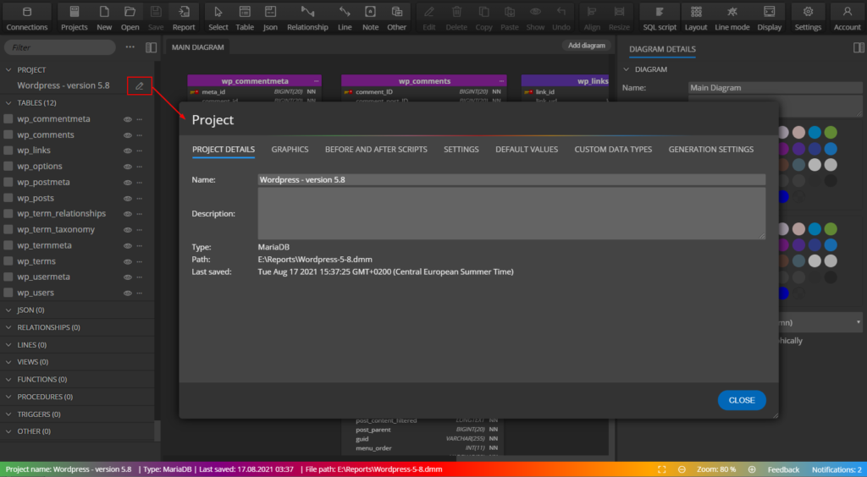Screen dimensions: 867x477
Task: Open the BEFORE AND AFTER SCRIPTS tab
Action: tap(376, 150)
